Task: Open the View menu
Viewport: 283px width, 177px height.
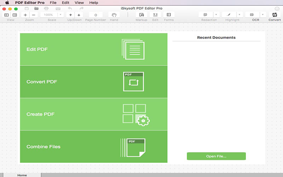Action: [79, 3]
